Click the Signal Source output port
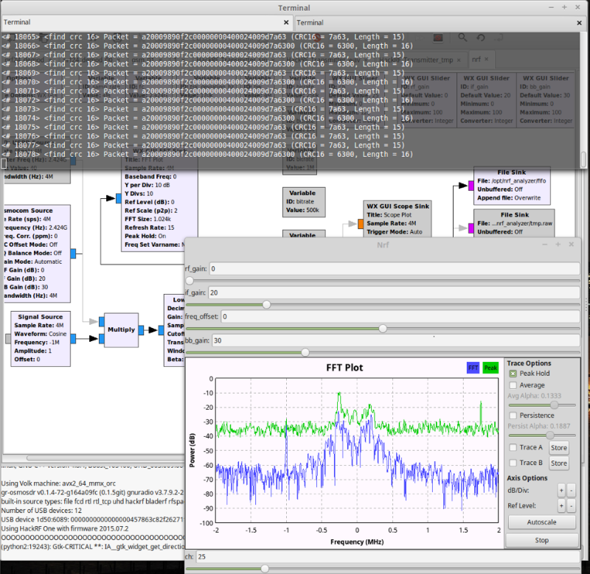The image size is (590, 574). 74,339
